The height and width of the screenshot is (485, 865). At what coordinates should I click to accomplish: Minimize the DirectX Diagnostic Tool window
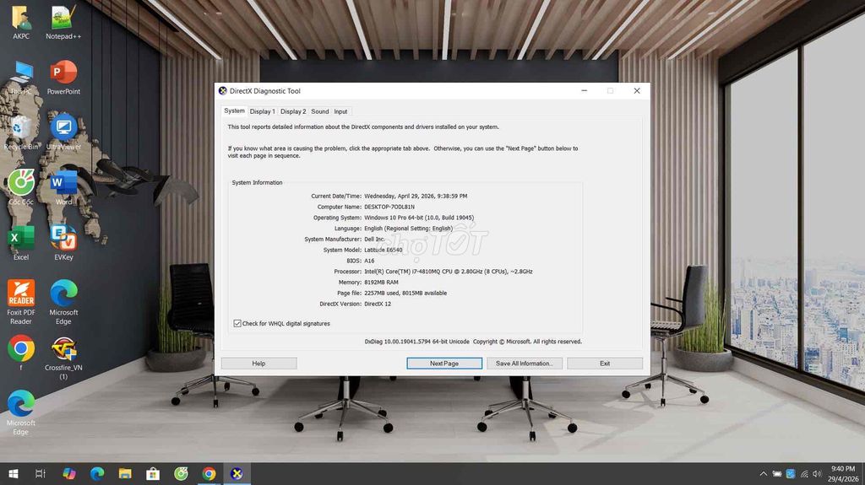(585, 91)
